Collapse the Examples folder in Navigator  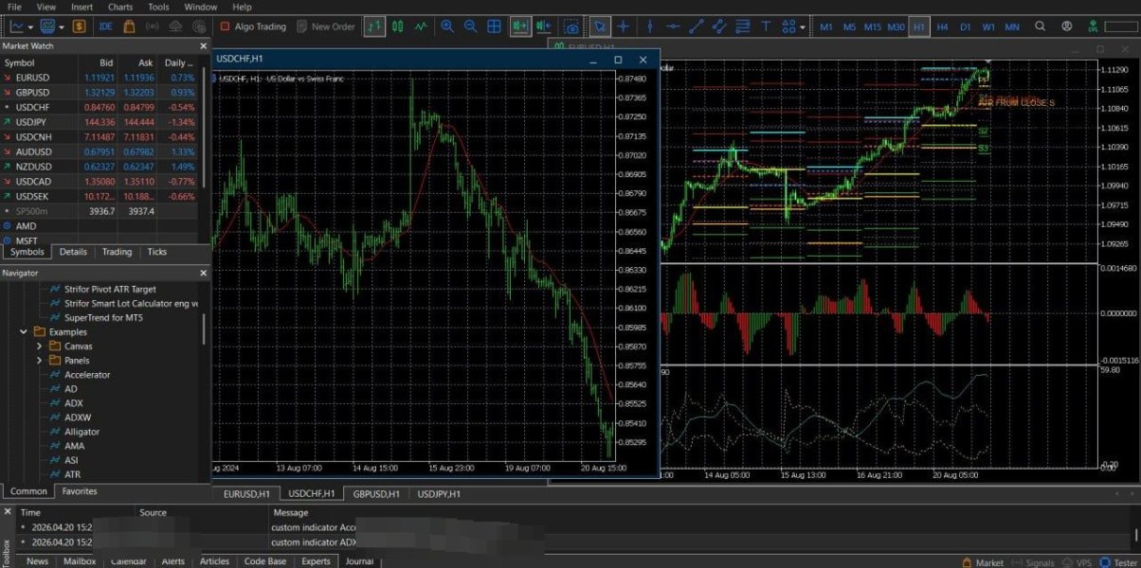point(24,332)
